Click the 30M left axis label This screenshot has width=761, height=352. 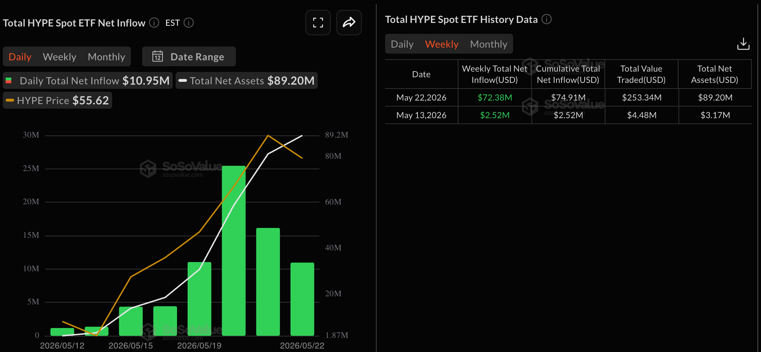31,135
